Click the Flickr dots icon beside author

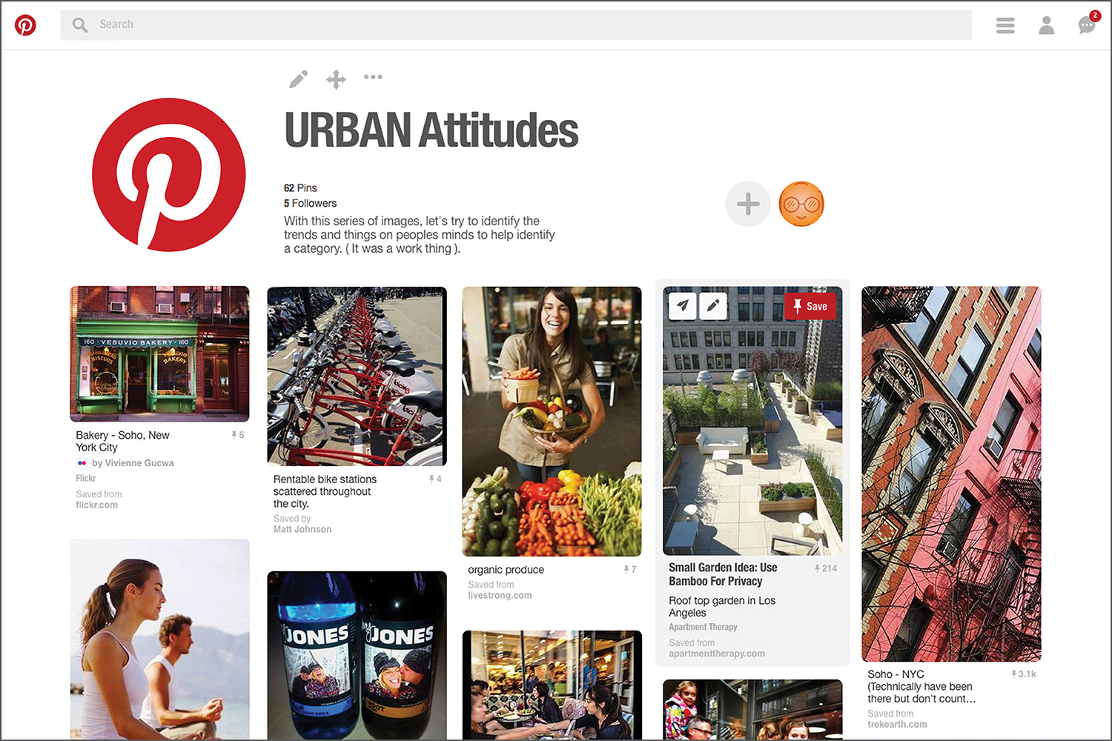tap(82, 463)
